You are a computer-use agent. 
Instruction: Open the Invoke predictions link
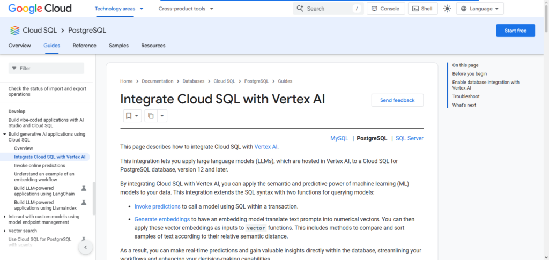(x=157, y=206)
